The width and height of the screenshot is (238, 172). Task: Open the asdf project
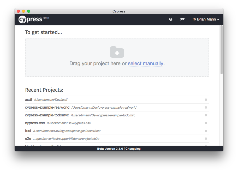click(117, 100)
